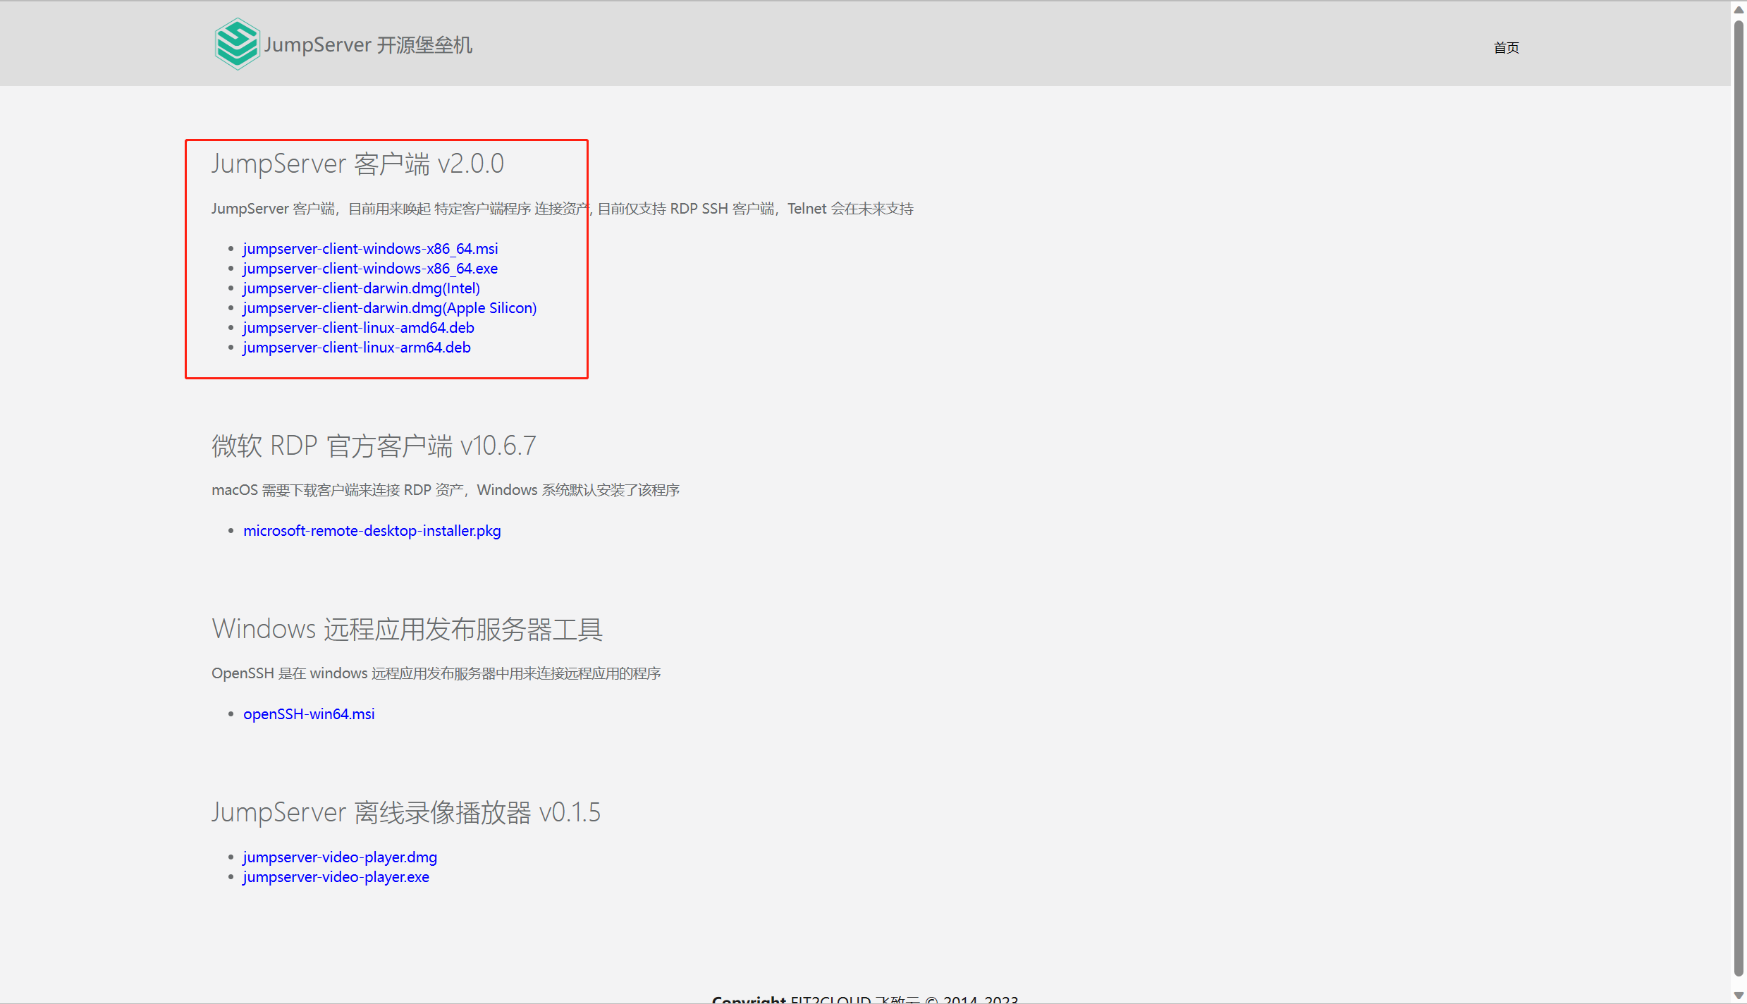Click the Windows 远程应用发布服务器工具 heading
This screenshot has height=1004, width=1747.
coord(407,629)
